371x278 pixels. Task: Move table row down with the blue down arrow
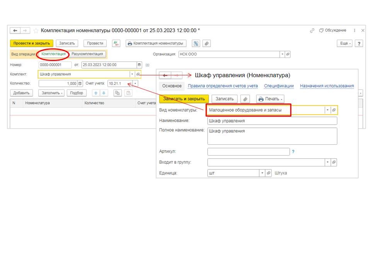click(x=104, y=93)
